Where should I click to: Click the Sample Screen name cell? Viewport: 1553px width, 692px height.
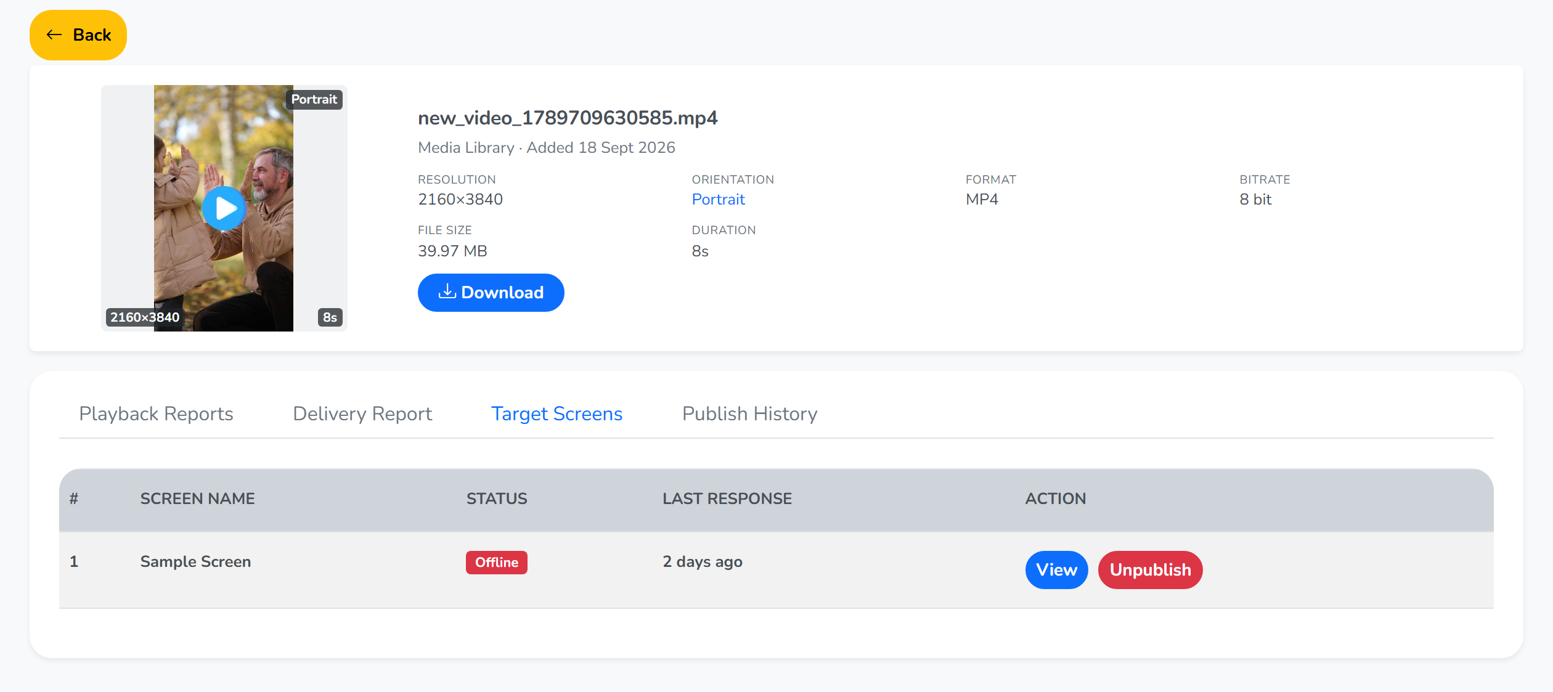pos(195,562)
